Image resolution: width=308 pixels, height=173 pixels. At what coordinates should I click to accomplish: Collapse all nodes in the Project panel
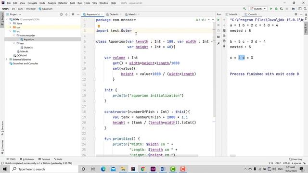[x=66, y=14]
